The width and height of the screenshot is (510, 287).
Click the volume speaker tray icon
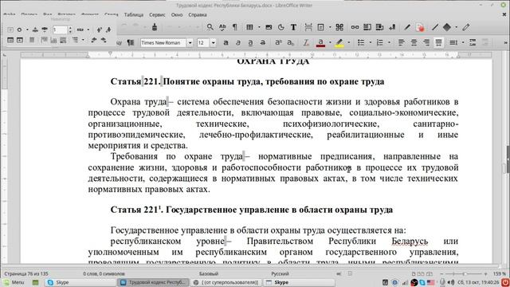point(451,282)
